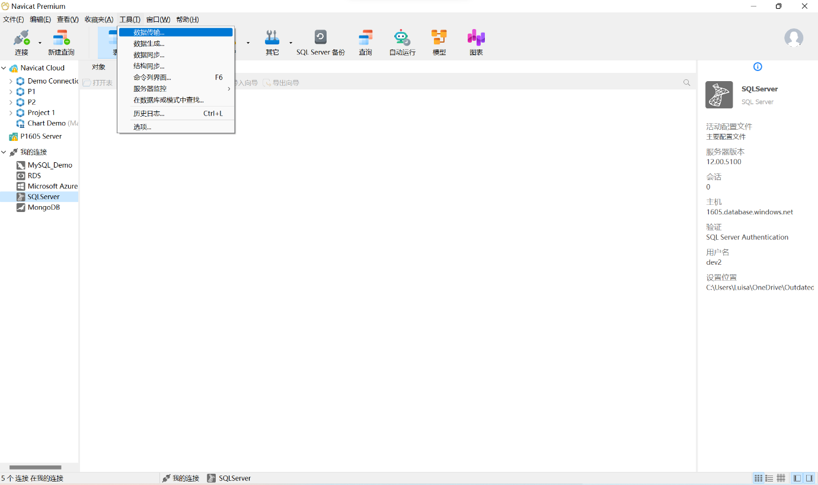Toggle the left navigation pane visibility button
This screenshot has height=485, width=818.
[x=797, y=478]
